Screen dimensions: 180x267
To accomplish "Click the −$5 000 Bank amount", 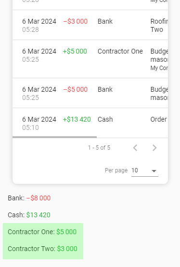I will [76, 89].
